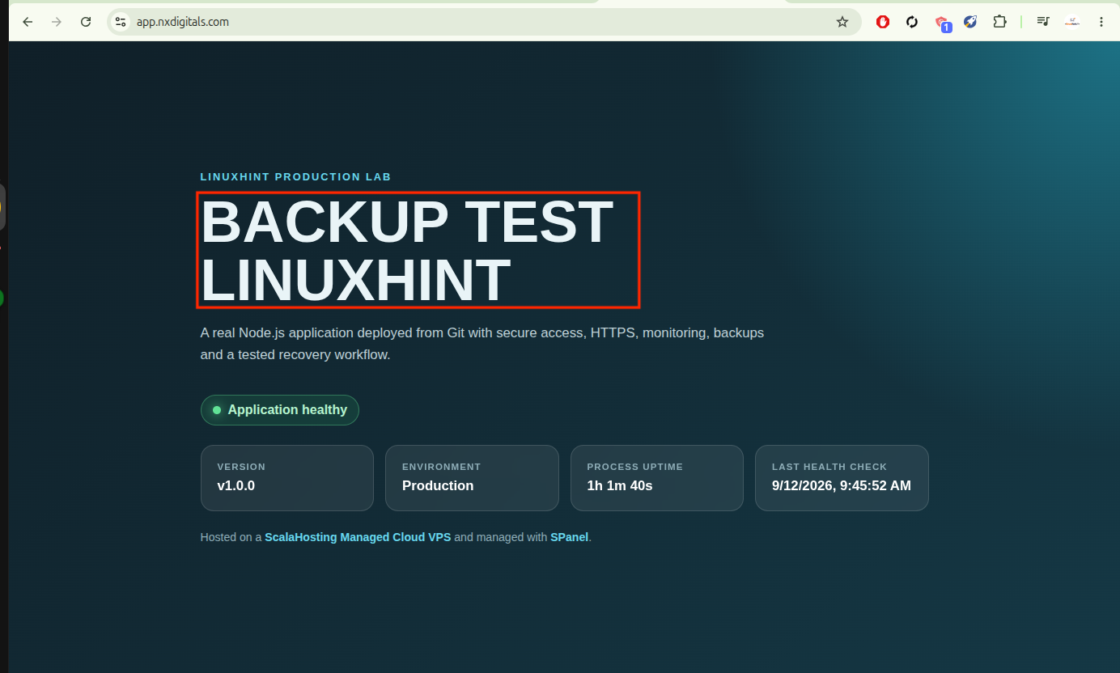Click the Production environment value
Image resolution: width=1120 pixels, height=673 pixels.
pyautogui.click(x=438, y=485)
